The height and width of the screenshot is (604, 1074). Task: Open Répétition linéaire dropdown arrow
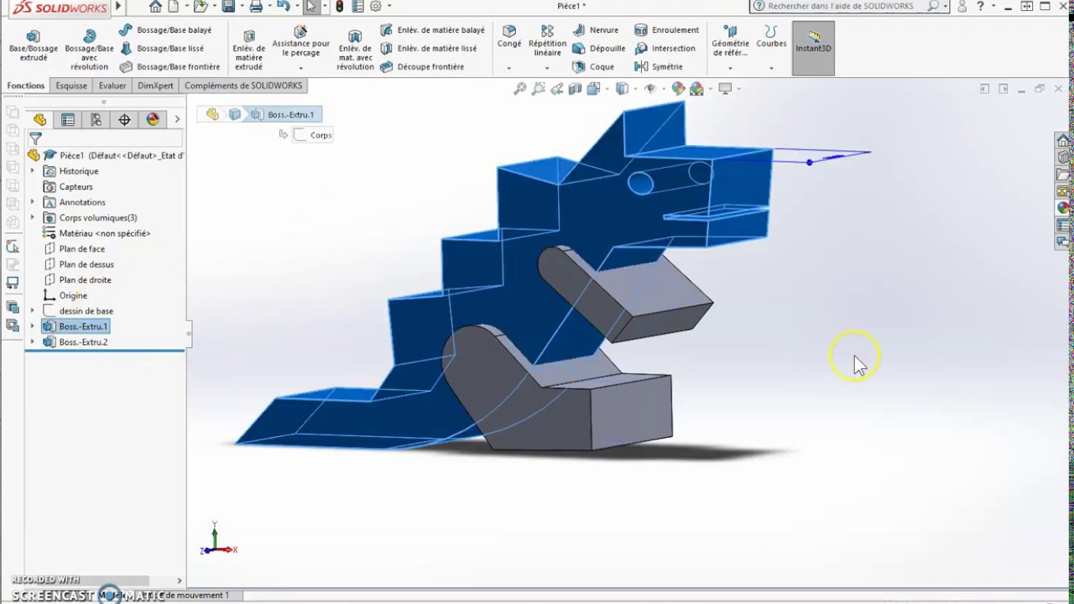pos(547,68)
